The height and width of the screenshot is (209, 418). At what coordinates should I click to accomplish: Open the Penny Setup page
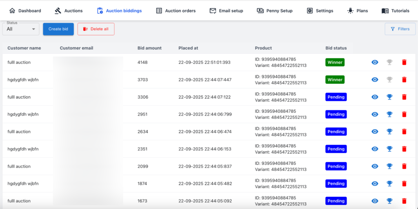275,11
